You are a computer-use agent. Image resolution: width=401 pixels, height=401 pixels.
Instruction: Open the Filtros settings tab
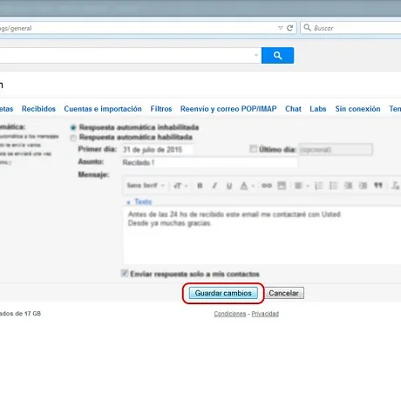(161, 109)
